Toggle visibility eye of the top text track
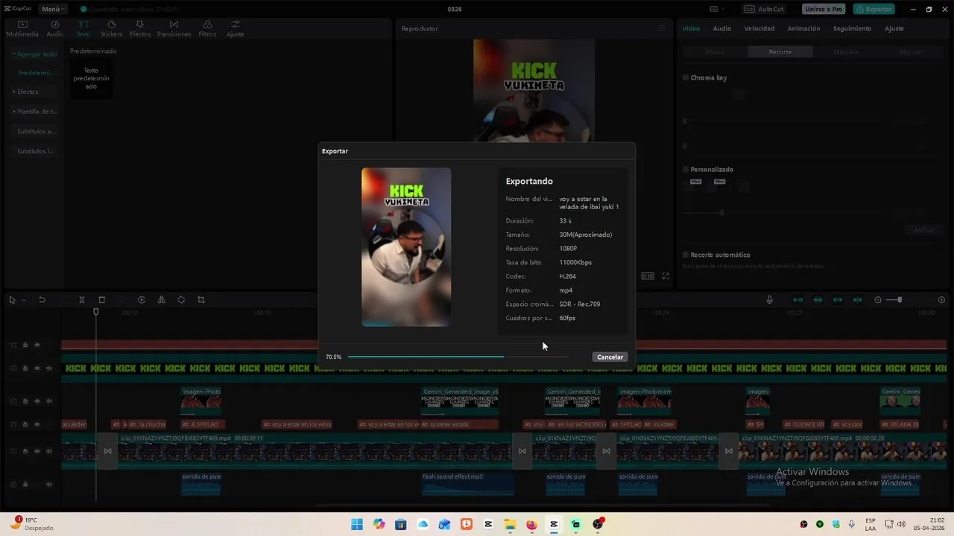 [x=37, y=345]
